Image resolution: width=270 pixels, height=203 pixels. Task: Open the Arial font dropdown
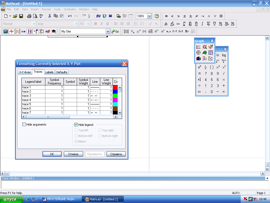(x=76, y=24)
